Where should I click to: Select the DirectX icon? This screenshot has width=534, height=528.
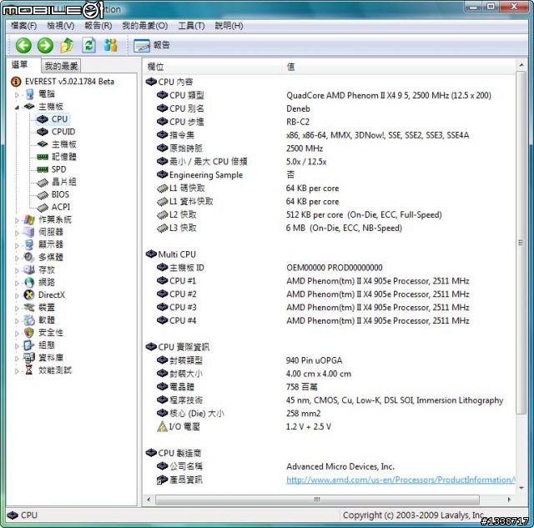tap(29, 294)
